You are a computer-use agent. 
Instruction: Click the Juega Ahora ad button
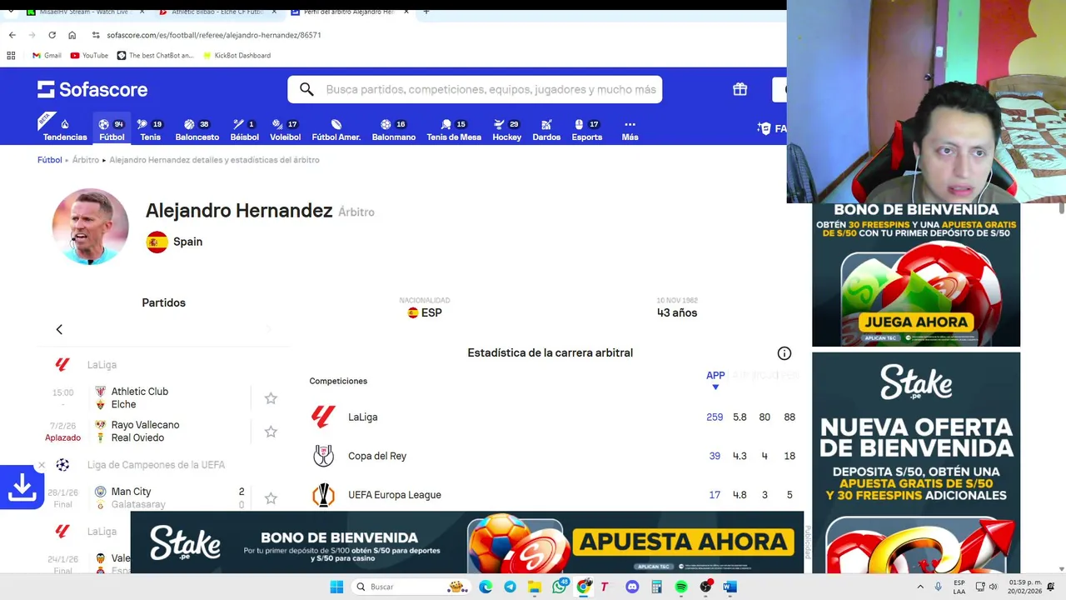pos(916,322)
